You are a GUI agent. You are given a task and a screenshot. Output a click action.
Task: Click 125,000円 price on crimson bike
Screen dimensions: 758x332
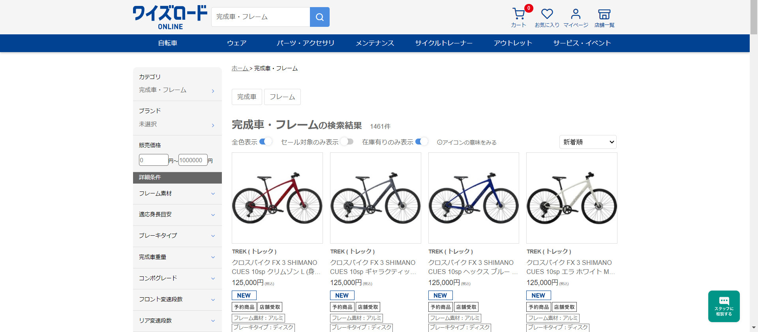point(248,283)
